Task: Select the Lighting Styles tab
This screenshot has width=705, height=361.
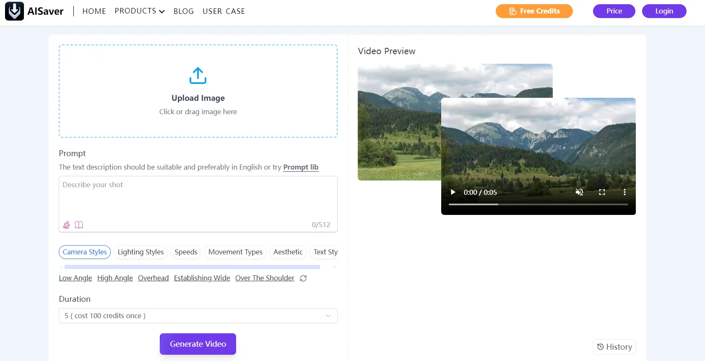Action: coord(140,252)
